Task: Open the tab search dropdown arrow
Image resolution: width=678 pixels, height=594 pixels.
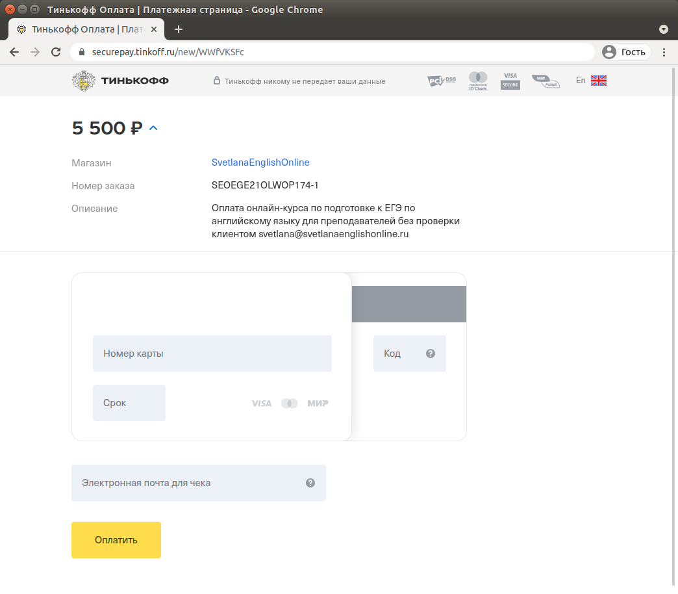Action: pos(664,29)
